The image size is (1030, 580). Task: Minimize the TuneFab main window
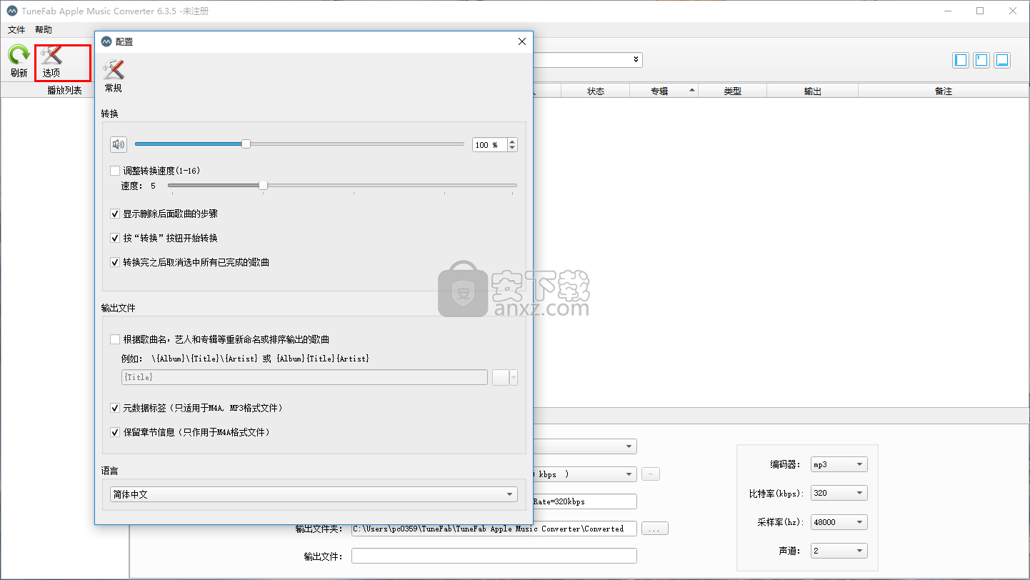948,11
